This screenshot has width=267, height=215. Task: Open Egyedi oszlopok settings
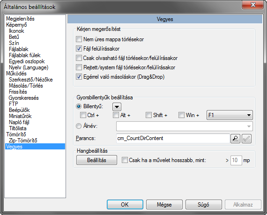[x=27, y=61]
